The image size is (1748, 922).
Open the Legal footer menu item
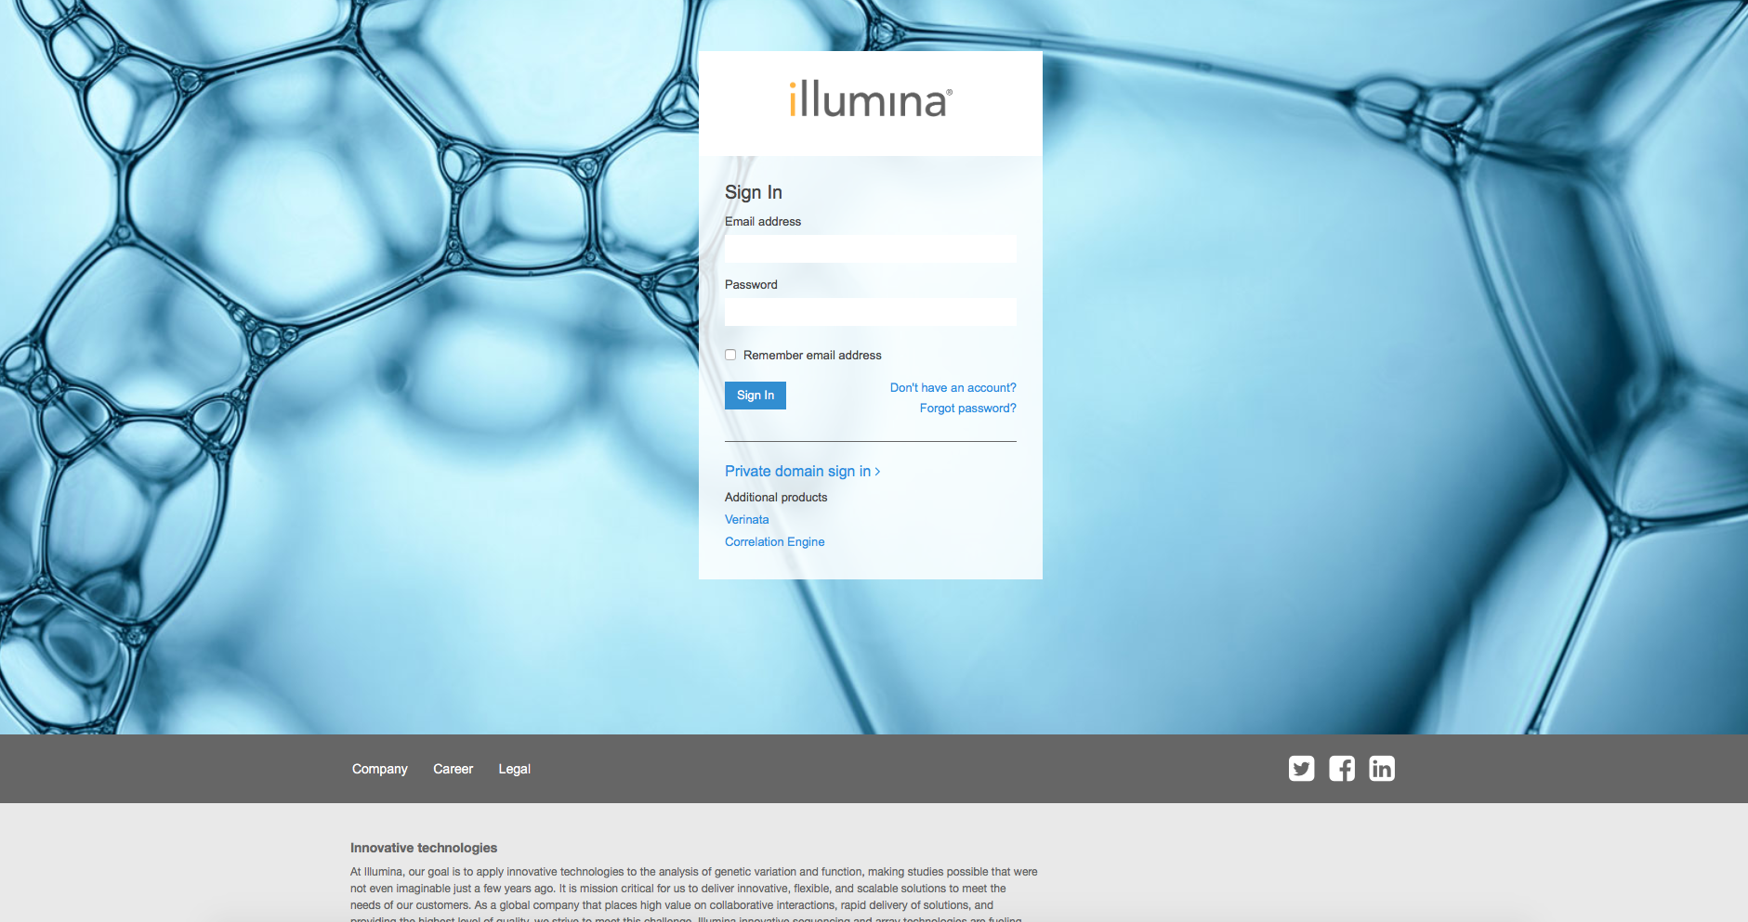point(514,769)
